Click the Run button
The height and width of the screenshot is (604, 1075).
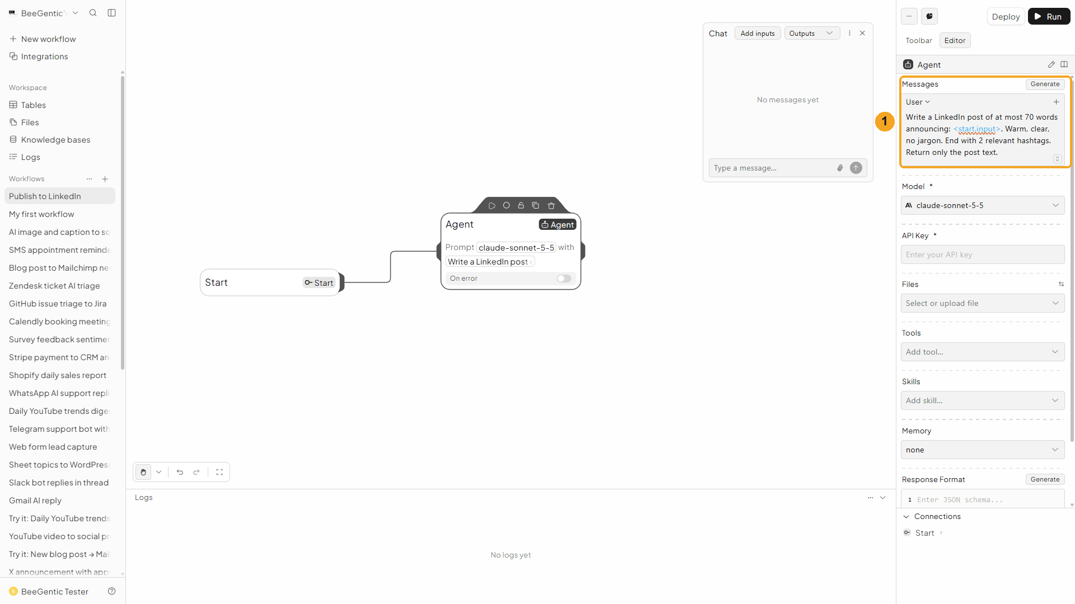coord(1049,16)
